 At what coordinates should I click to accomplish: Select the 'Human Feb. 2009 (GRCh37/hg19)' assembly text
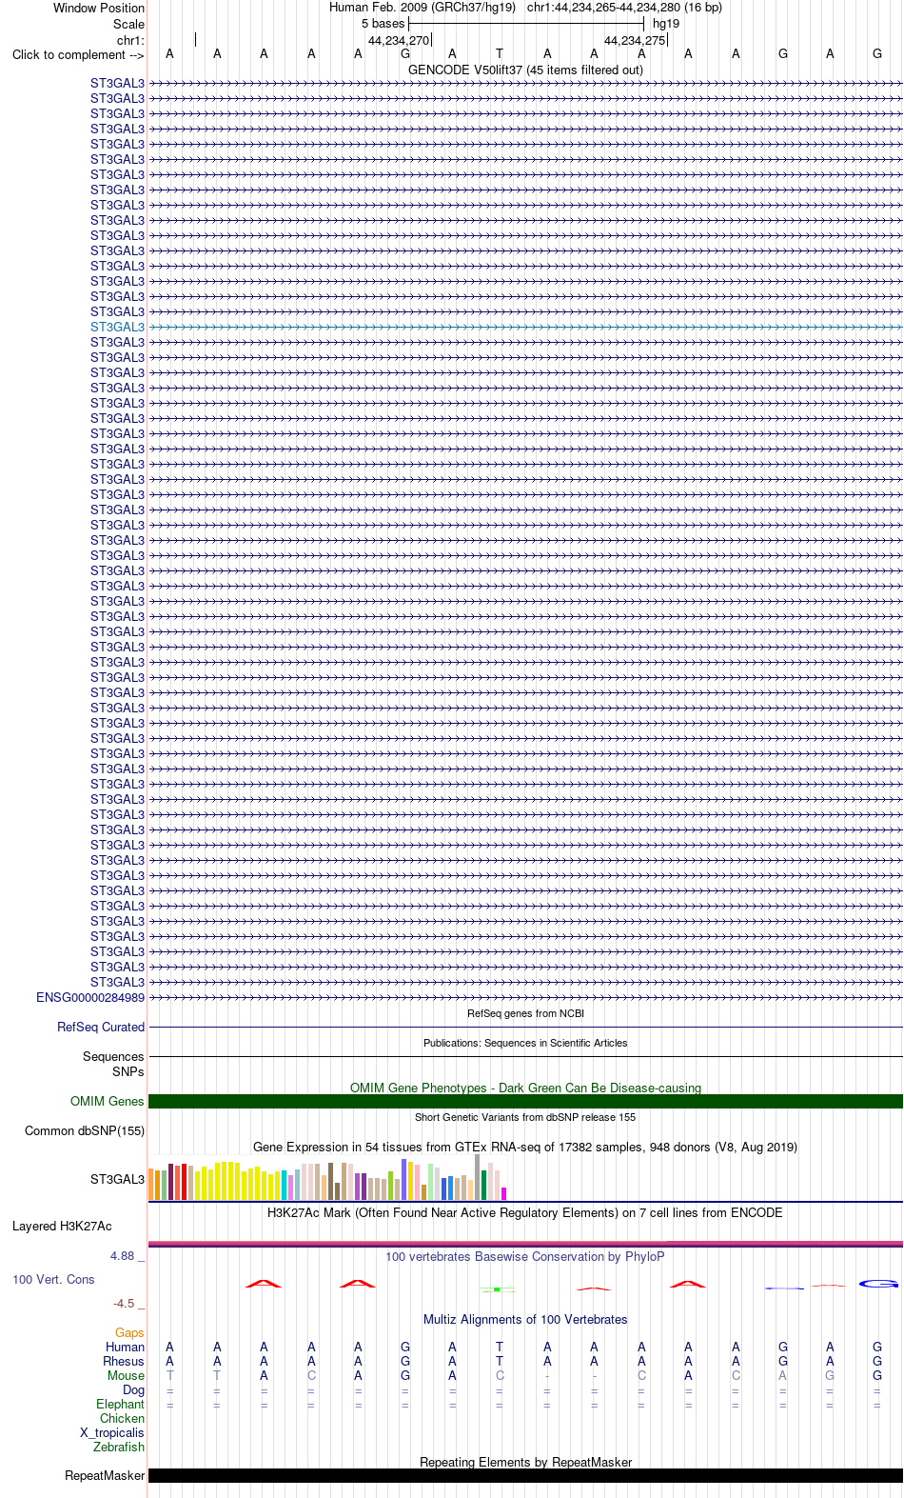pyautogui.click(x=423, y=7)
